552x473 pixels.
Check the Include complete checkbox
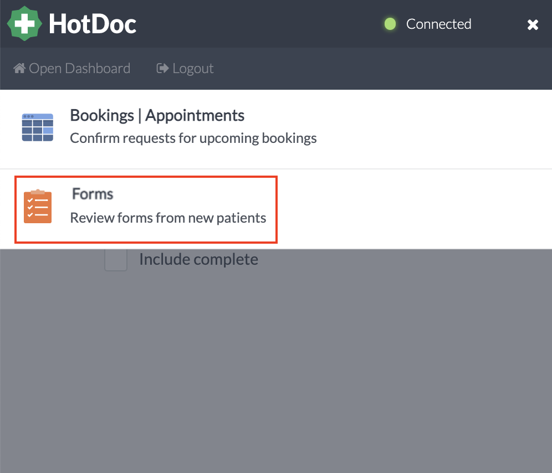[x=115, y=259]
